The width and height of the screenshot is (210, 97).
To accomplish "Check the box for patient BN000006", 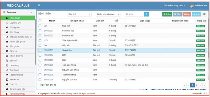I will [40, 65].
